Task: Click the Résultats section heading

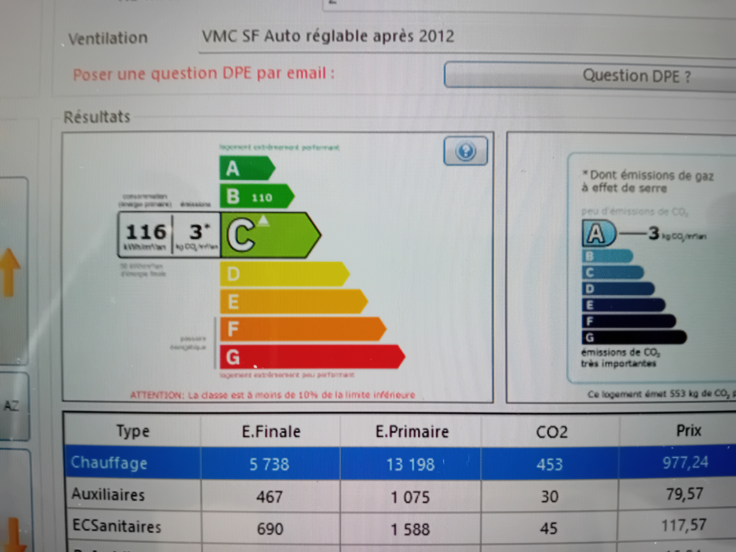Action: (97, 117)
